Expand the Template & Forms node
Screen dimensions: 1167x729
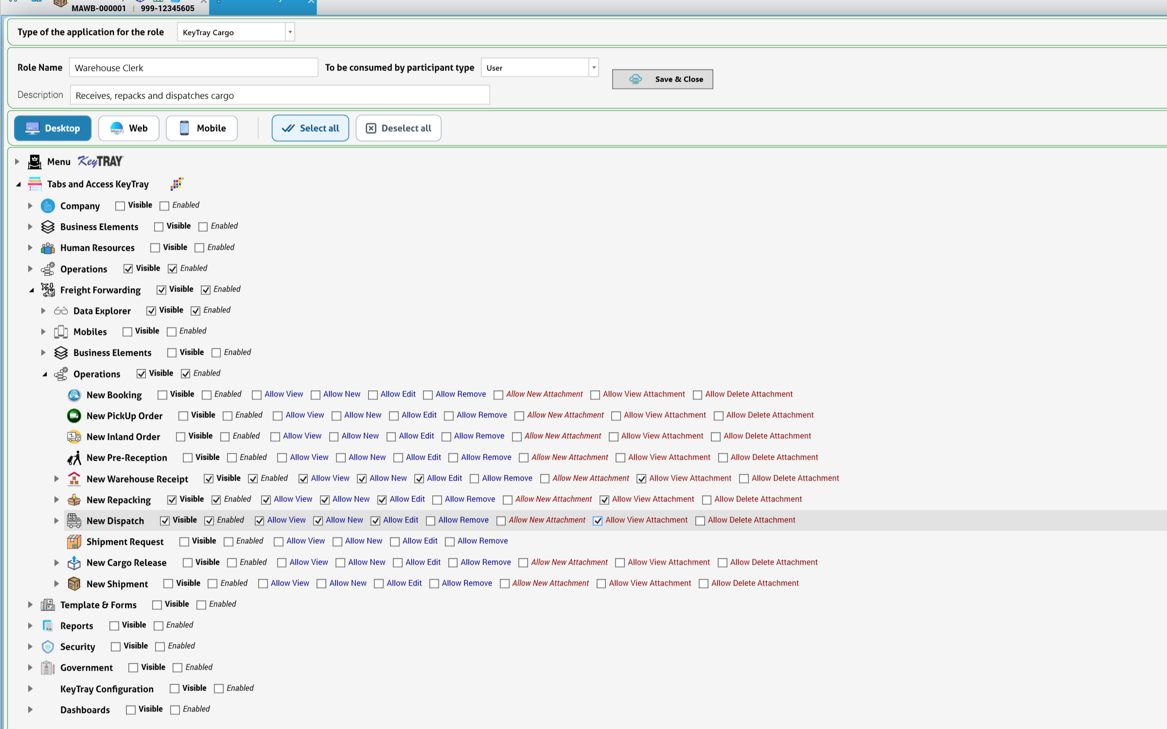30,605
